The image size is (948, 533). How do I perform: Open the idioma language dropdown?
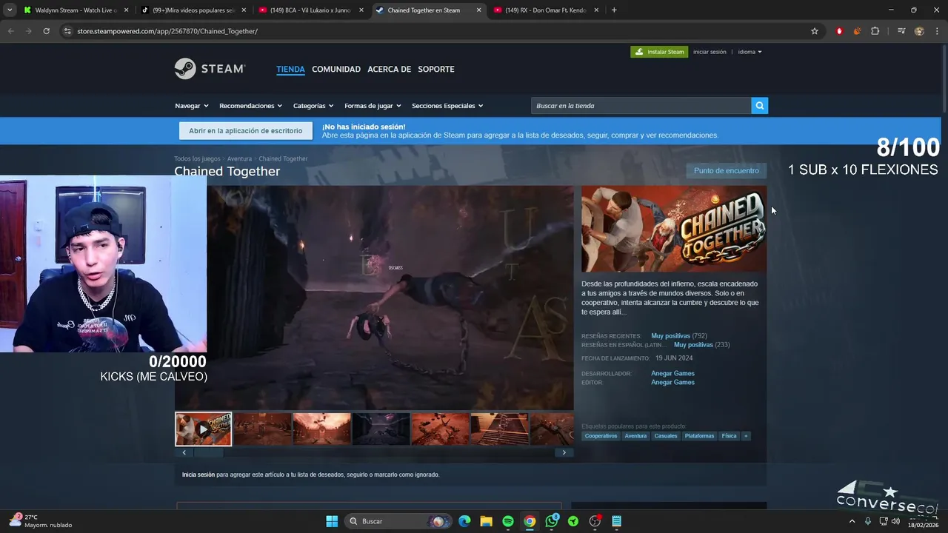point(750,52)
